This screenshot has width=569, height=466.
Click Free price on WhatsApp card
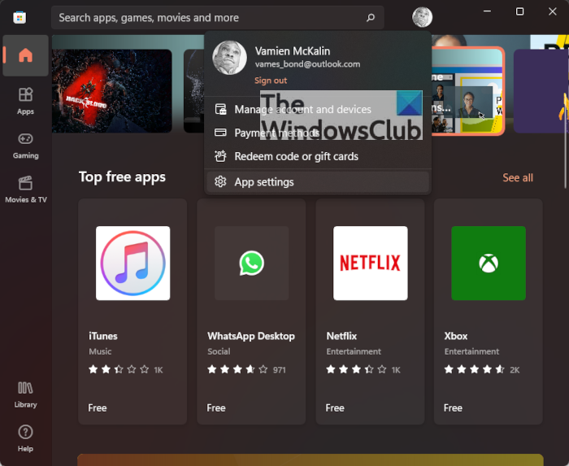coord(216,408)
